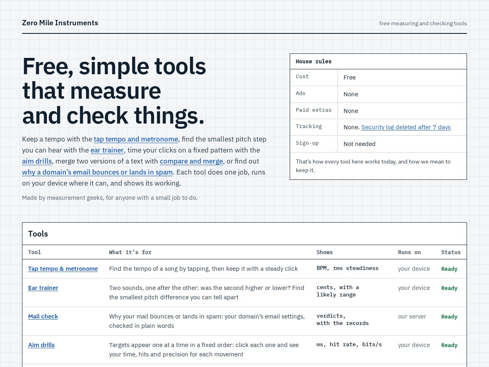
Task: Click the 'Ads' row label
Action: 301,93
